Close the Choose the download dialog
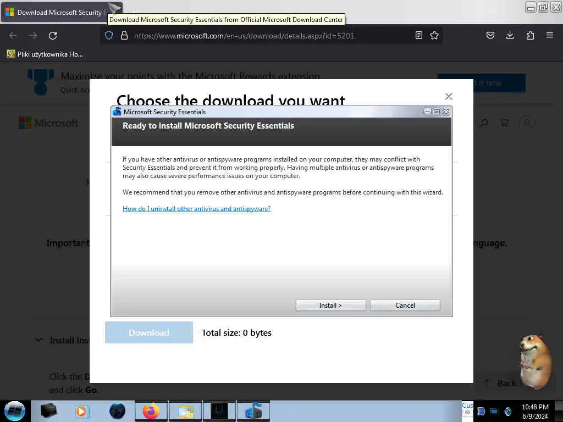The width and height of the screenshot is (563, 422). pyautogui.click(x=449, y=97)
